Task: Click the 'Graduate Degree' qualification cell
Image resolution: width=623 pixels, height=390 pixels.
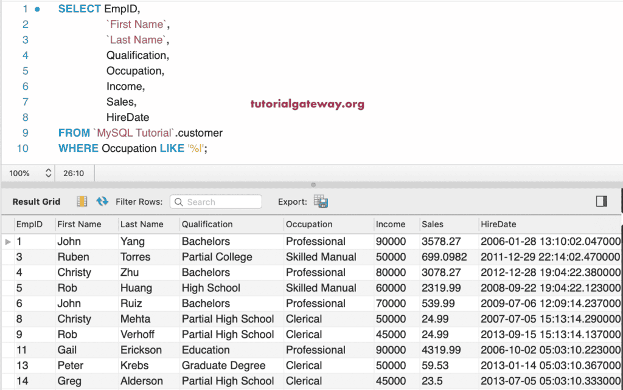Action: tap(224, 365)
